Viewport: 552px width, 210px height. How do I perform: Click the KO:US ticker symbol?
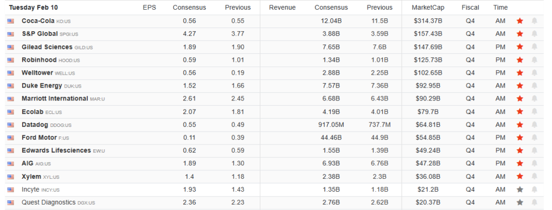(x=64, y=21)
